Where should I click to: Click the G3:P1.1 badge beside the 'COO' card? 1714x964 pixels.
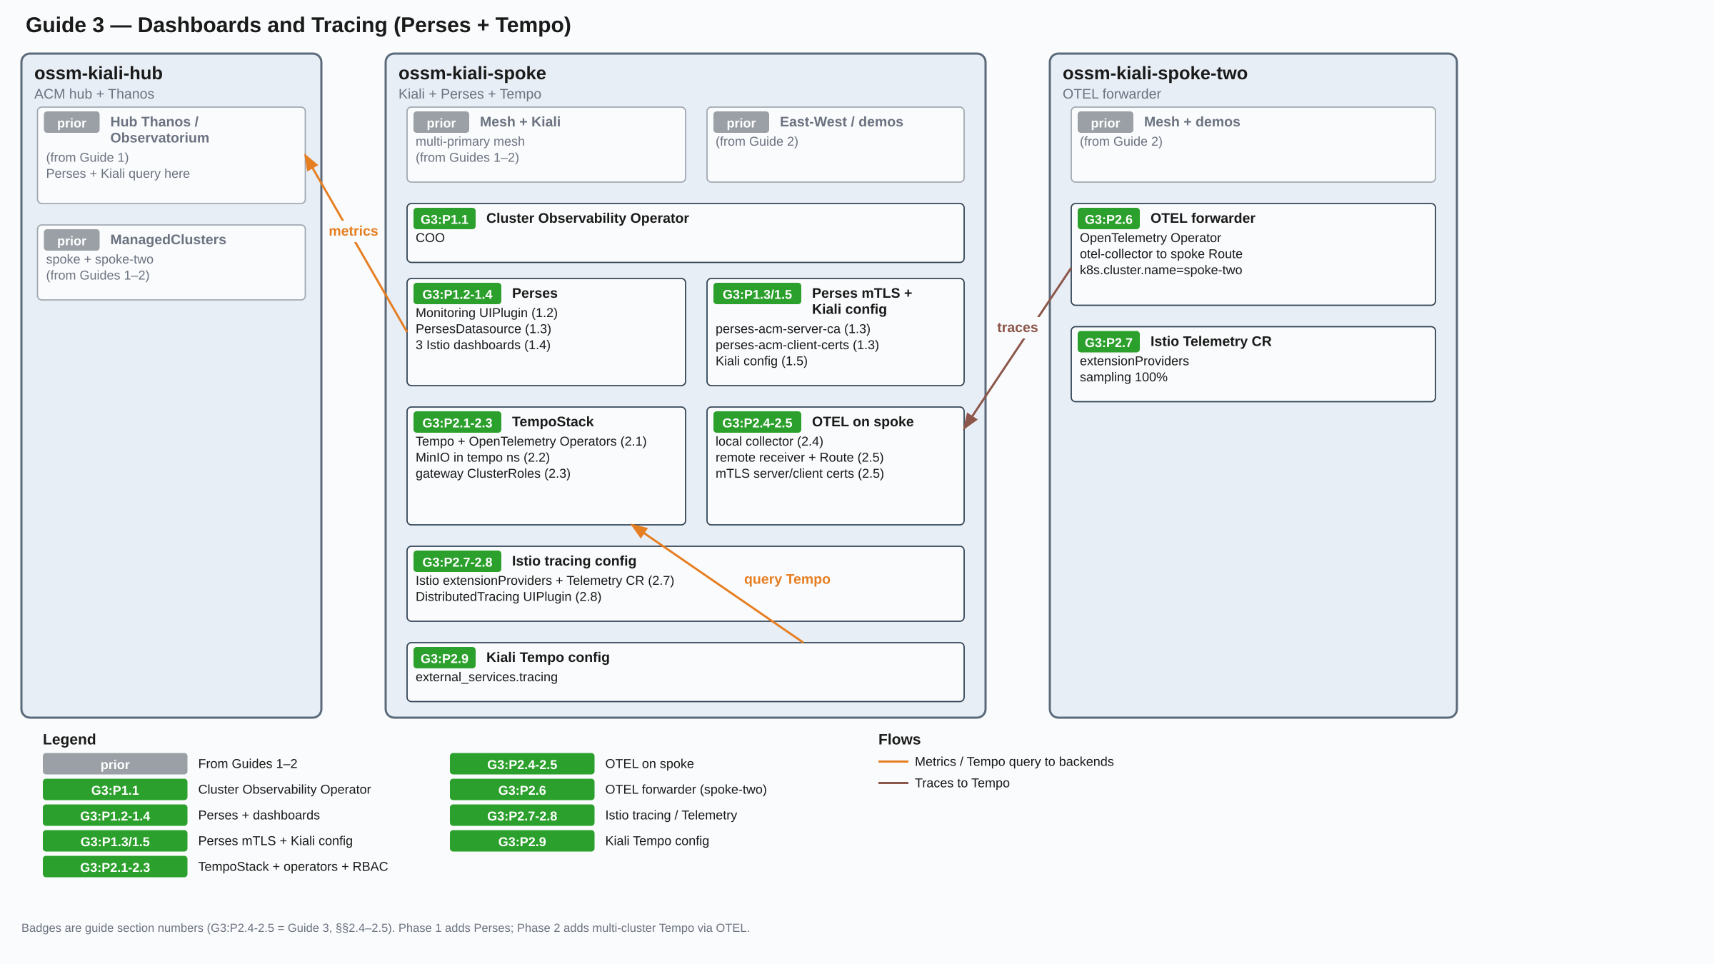point(444,219)
